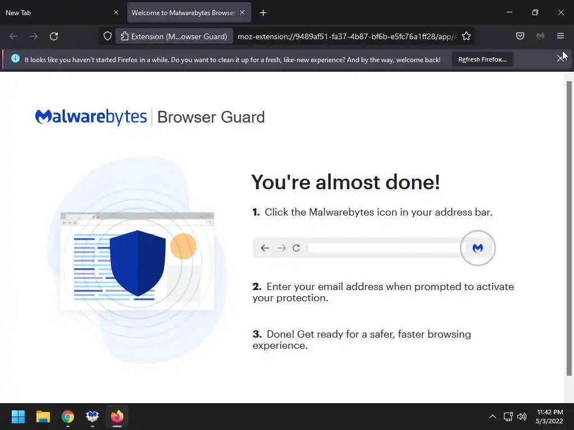Click step 2 text about email address
The height and width of the screenshot is (430, 574).
coord(383,292)
